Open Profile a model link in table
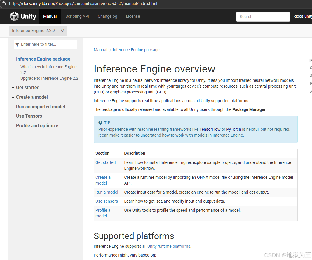The image size is (312, 260). [x=103, y=213]
